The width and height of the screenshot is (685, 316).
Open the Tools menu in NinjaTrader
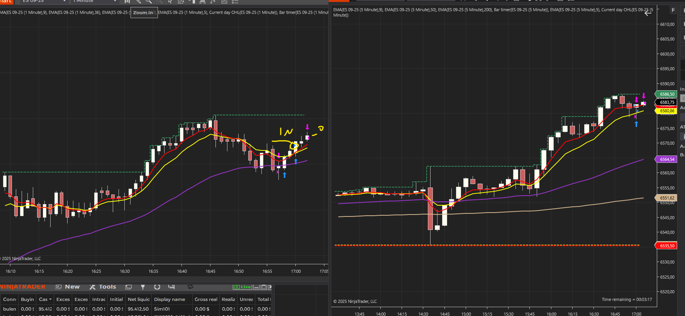coord(103,287)
